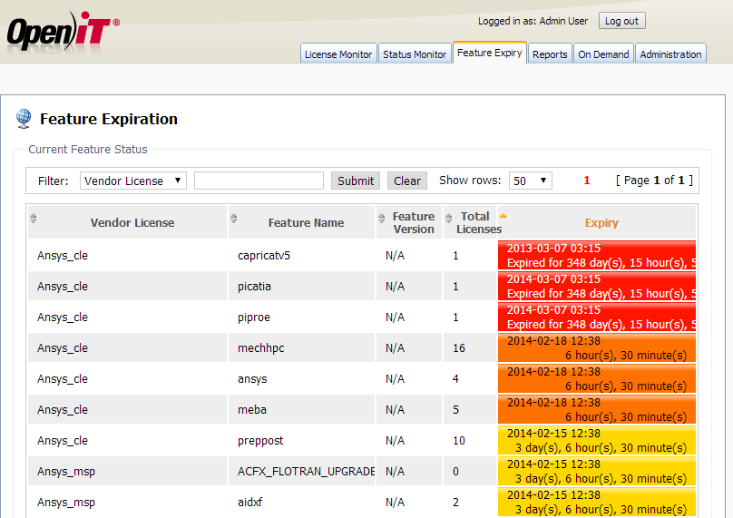Select the Feature Expiry tab
The image size is (733, 518).
pos(490,53)
